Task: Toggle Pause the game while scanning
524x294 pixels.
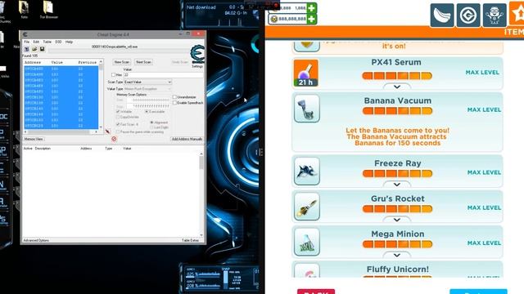Action: [x=118, y=132]
